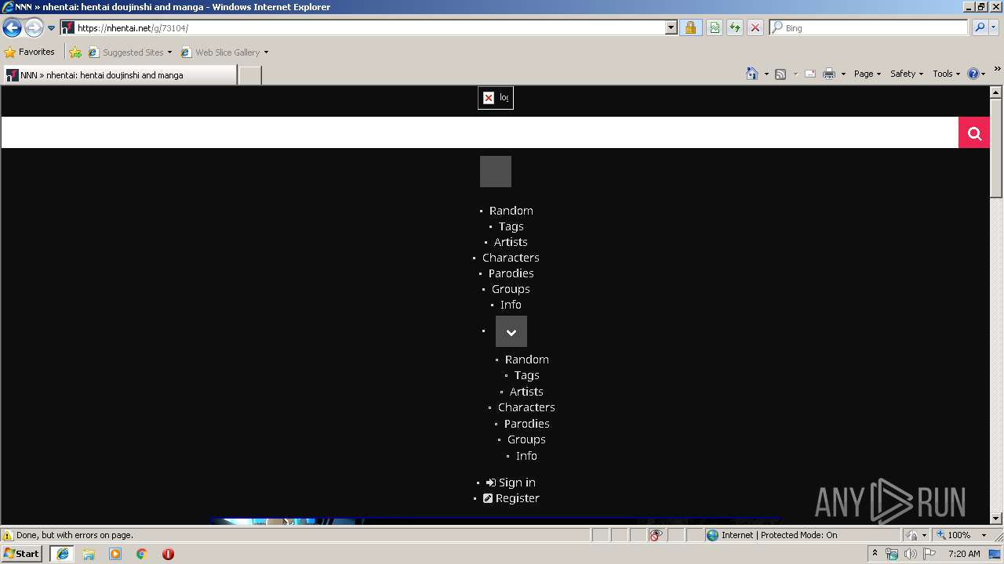Select Groups in the nested submenu list
This screenshot has height=564, width=1004.
pos(526,439)
